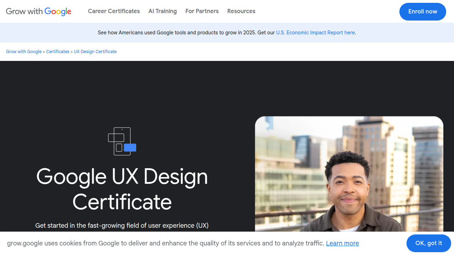Open the U.S. Economic Impact Report link
454x255 pixels.
[x=315, y=33]
